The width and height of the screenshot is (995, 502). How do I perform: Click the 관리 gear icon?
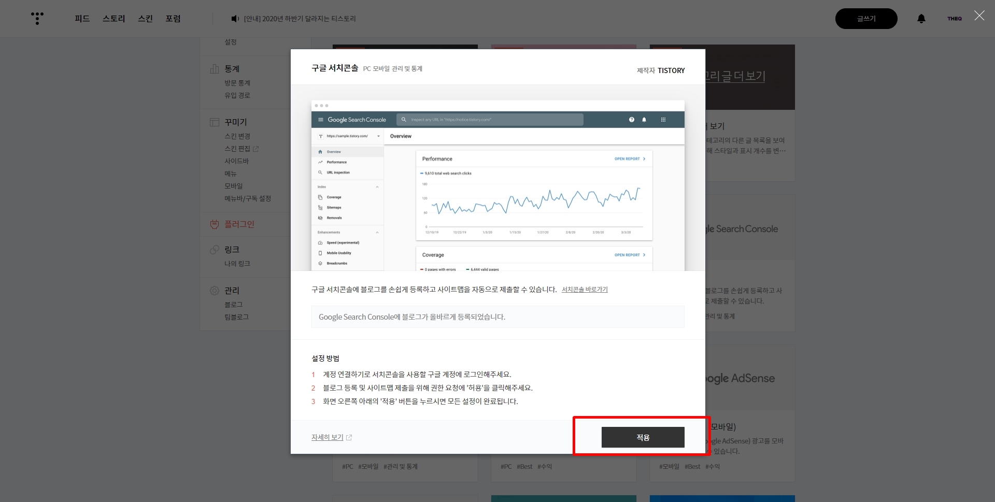[x=215, y=291]
